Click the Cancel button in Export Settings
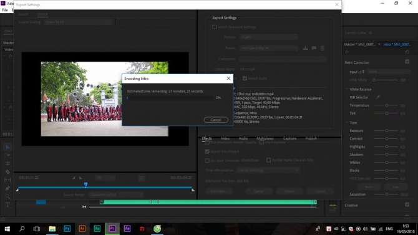 [320, 191]
